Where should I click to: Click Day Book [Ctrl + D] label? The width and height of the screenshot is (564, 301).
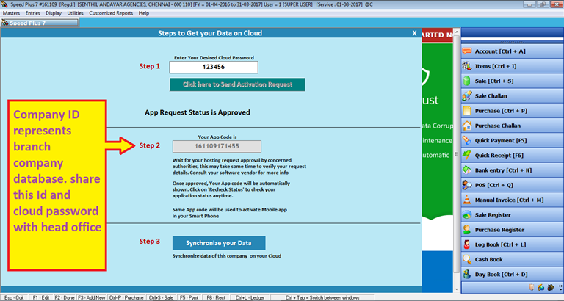pos(501,275)
